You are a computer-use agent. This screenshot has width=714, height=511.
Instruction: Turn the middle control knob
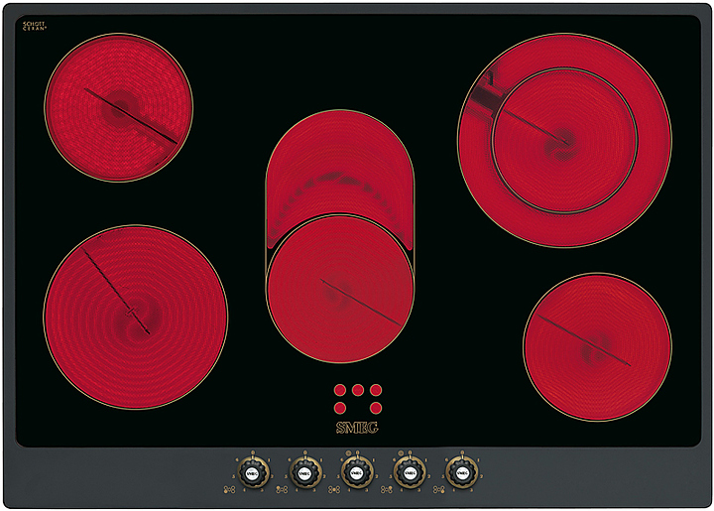coord(357,473)
